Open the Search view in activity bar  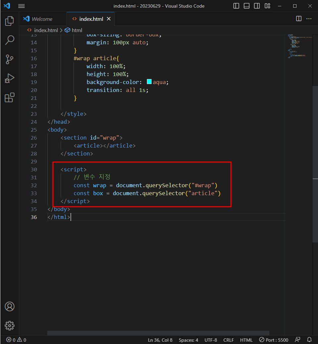click(10, 40)
